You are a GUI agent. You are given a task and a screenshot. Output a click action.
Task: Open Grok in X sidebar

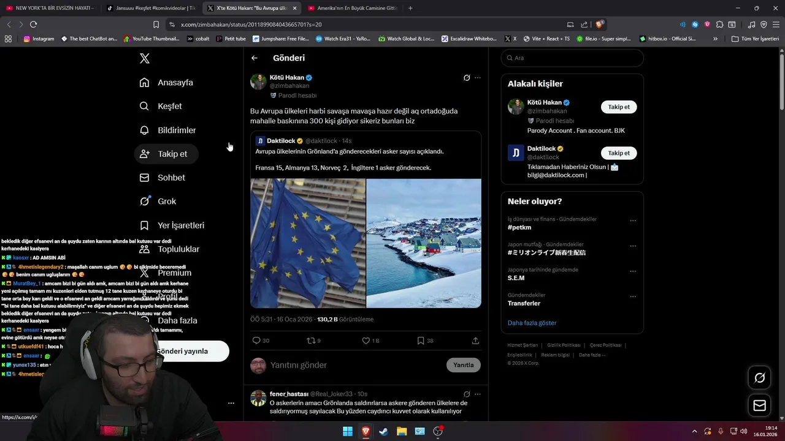(x=158, y=201)
